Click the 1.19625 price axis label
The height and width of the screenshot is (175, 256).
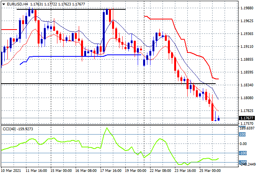pyautogui.click(x=247, y=21)
